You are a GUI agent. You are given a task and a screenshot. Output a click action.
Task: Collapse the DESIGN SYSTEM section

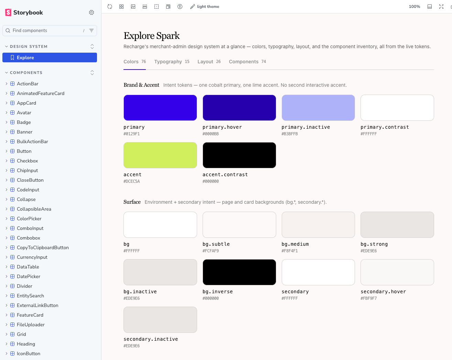[26, 46]
